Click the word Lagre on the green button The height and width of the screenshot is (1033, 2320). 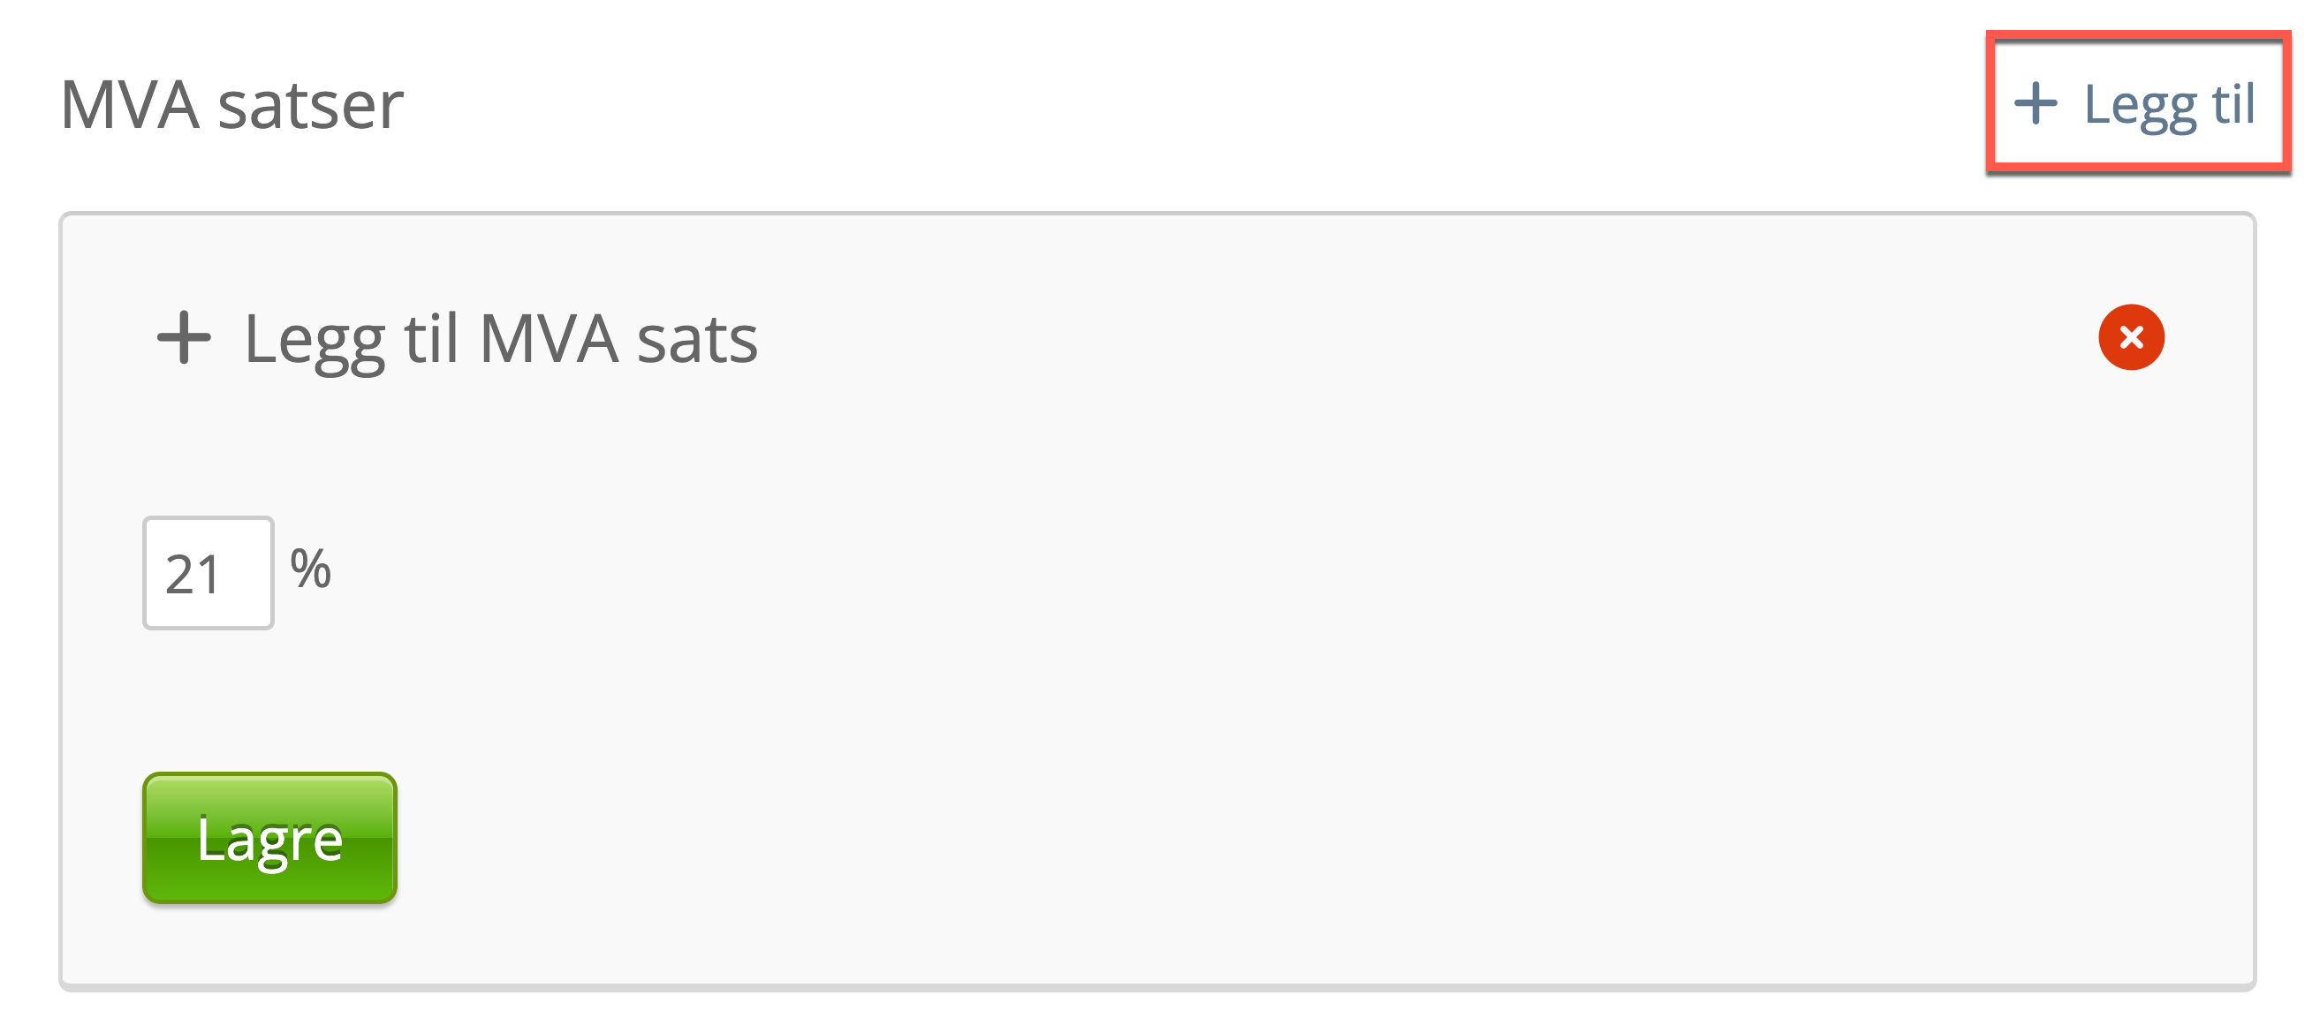point(269,838)
